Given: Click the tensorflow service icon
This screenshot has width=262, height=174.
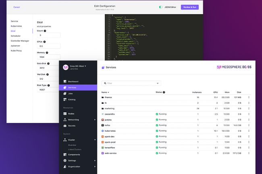Looking at the screenshot, I should click(x=103, y=147).
